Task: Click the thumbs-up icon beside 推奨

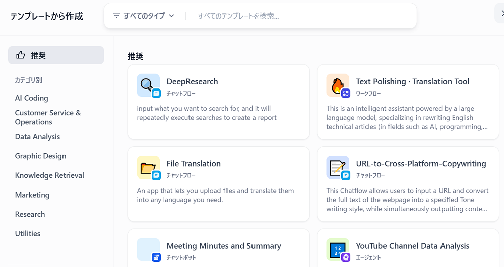Action: (x=21, y=55)
